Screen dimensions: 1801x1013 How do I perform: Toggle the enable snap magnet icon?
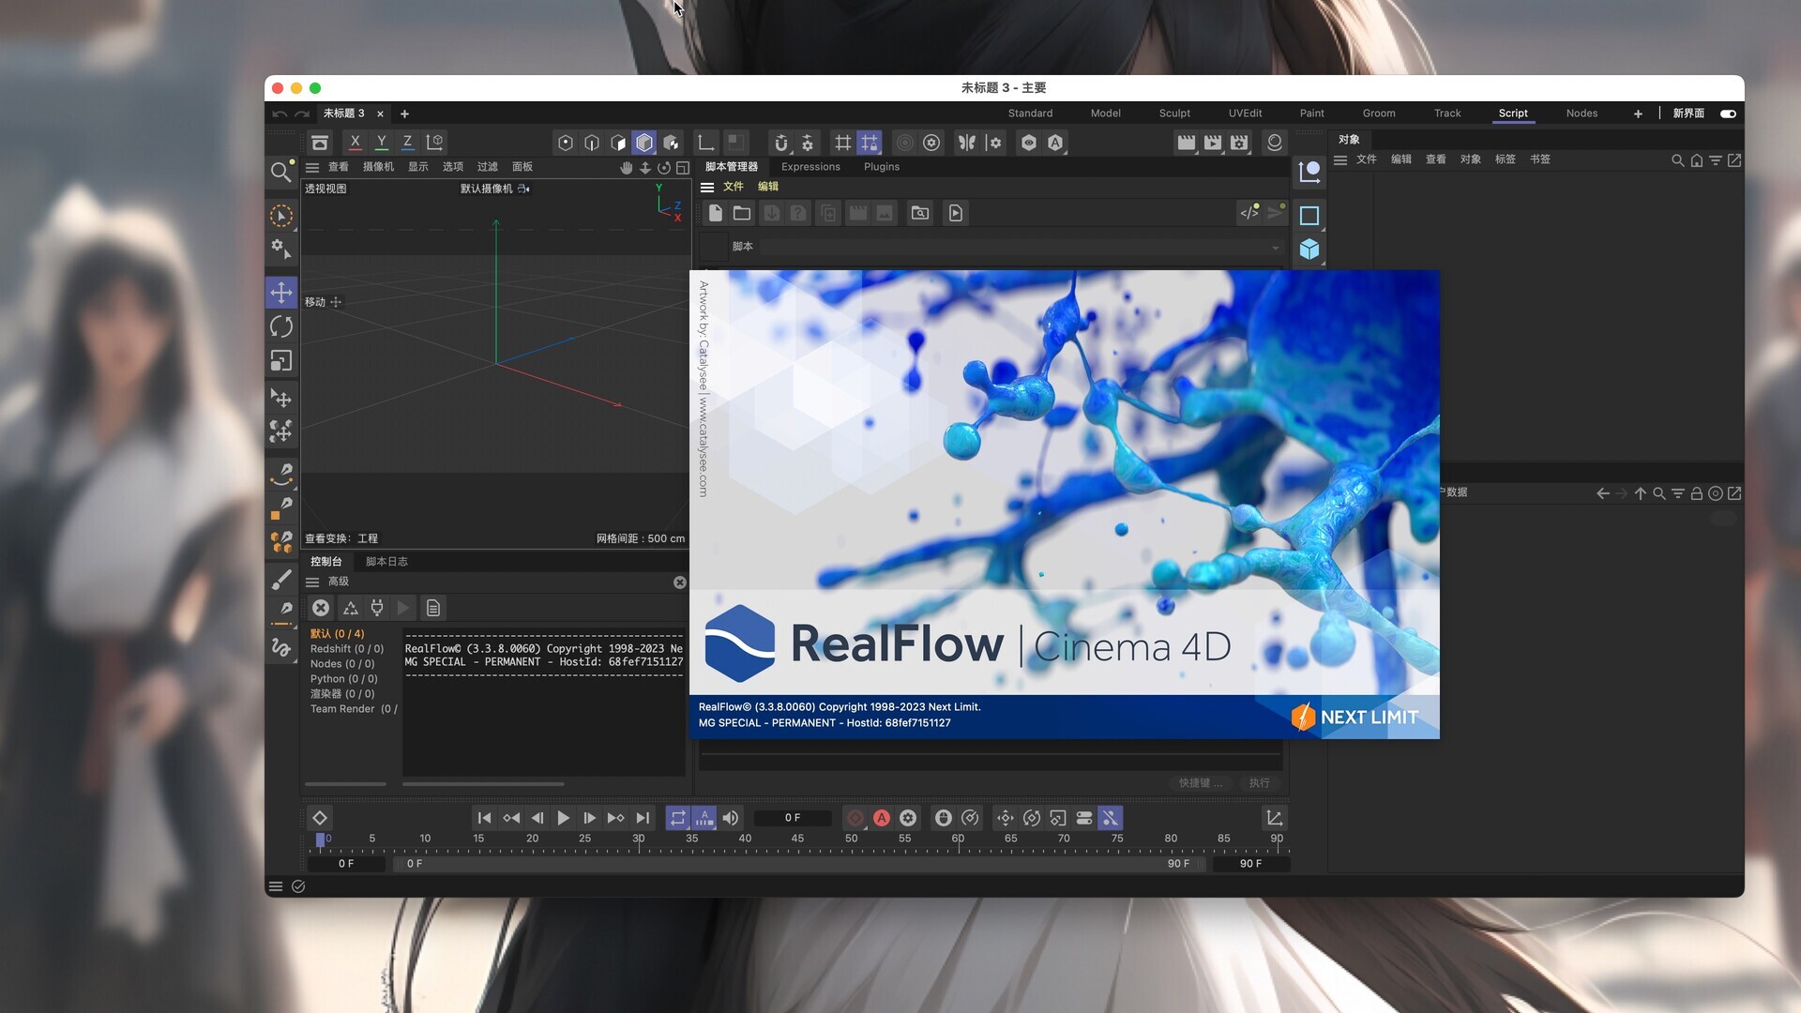pos(780,143)
